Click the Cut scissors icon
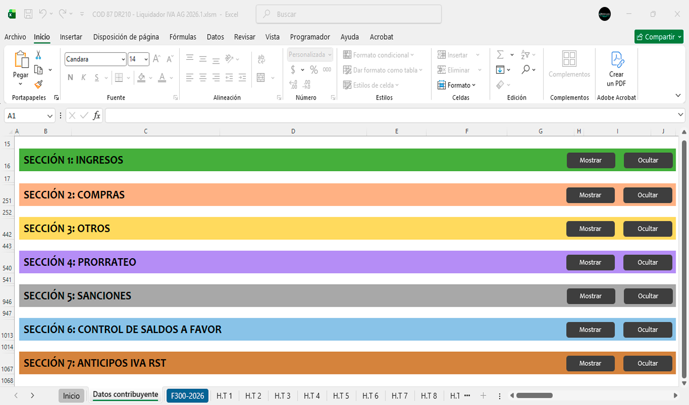The image size is (689, 405). pos(38,55)
